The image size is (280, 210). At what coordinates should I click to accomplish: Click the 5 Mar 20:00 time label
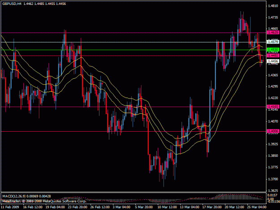[144, 207]
